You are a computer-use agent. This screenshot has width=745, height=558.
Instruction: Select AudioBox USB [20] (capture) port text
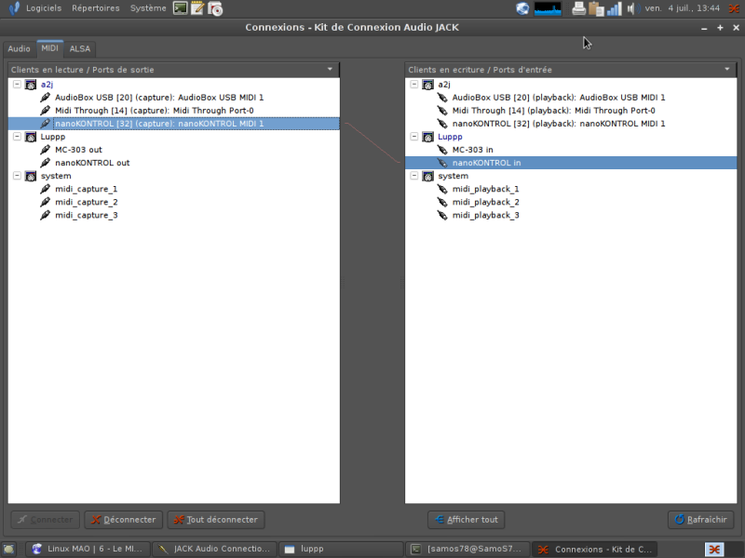(x=159, y=98)
